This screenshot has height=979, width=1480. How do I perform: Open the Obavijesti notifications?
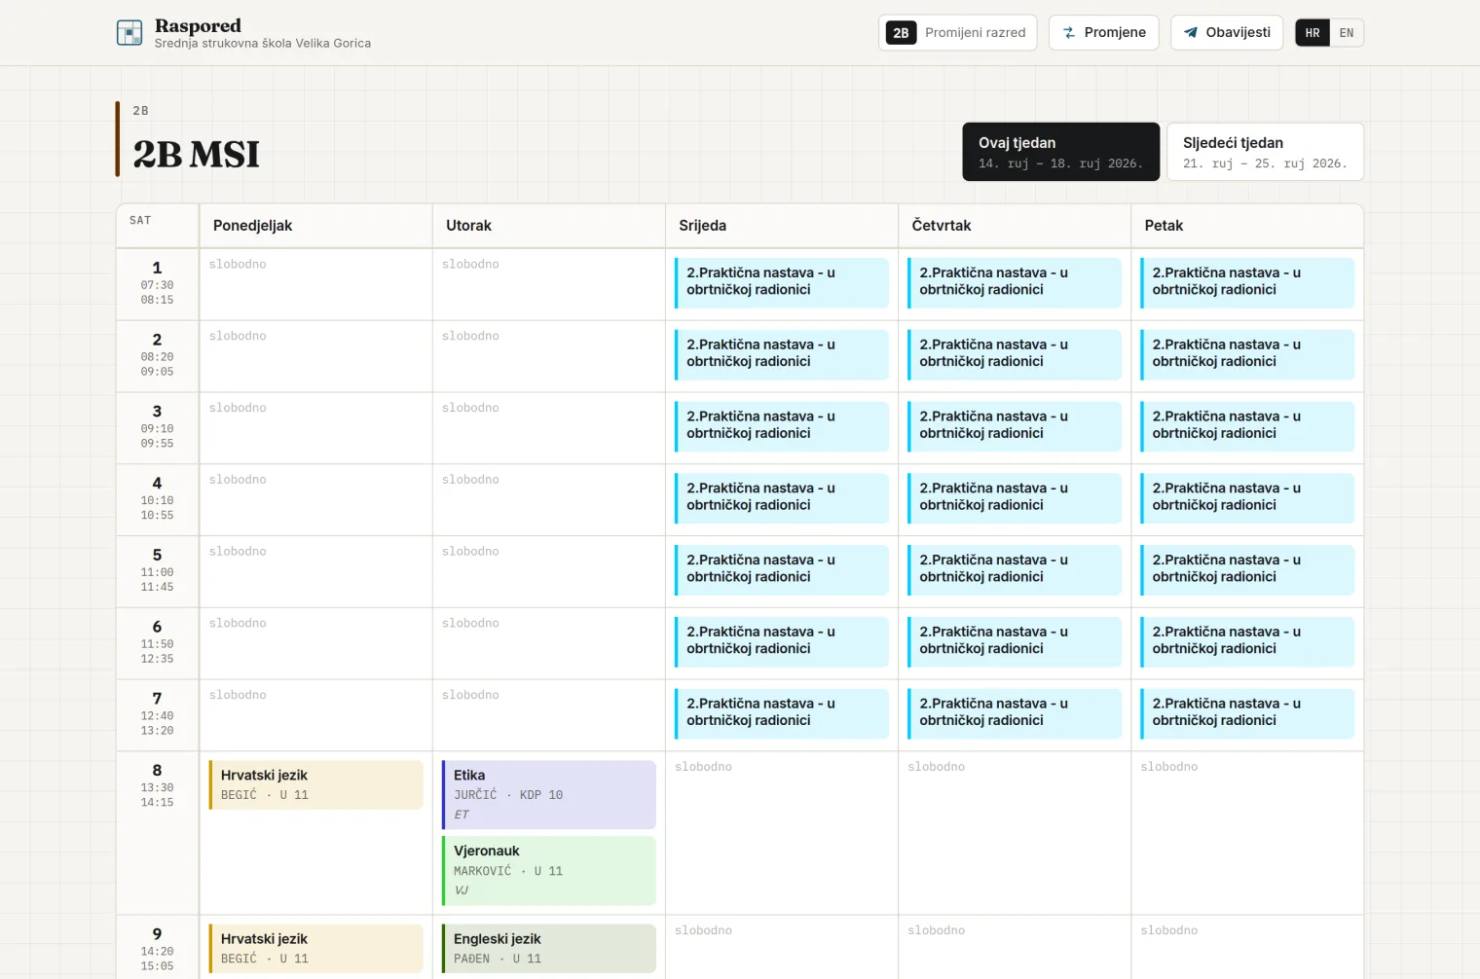[1227, 32]
